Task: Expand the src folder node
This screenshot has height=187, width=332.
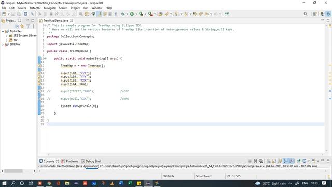Action: 7,40
